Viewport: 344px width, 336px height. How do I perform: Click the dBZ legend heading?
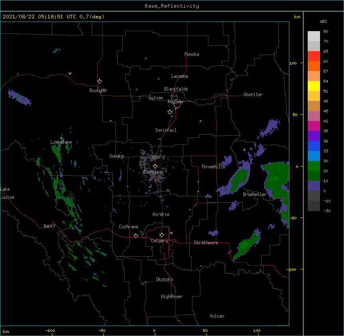323,22
